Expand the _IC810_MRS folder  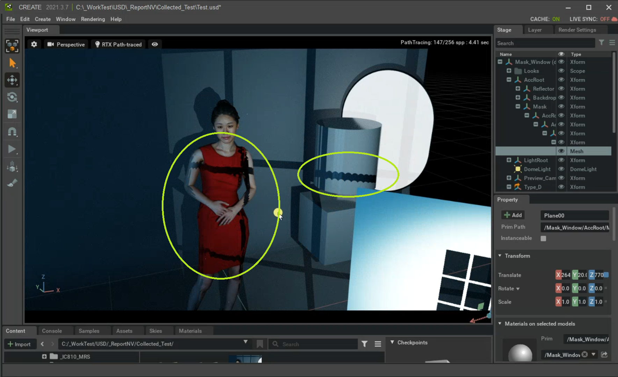[x=44, y=356]
